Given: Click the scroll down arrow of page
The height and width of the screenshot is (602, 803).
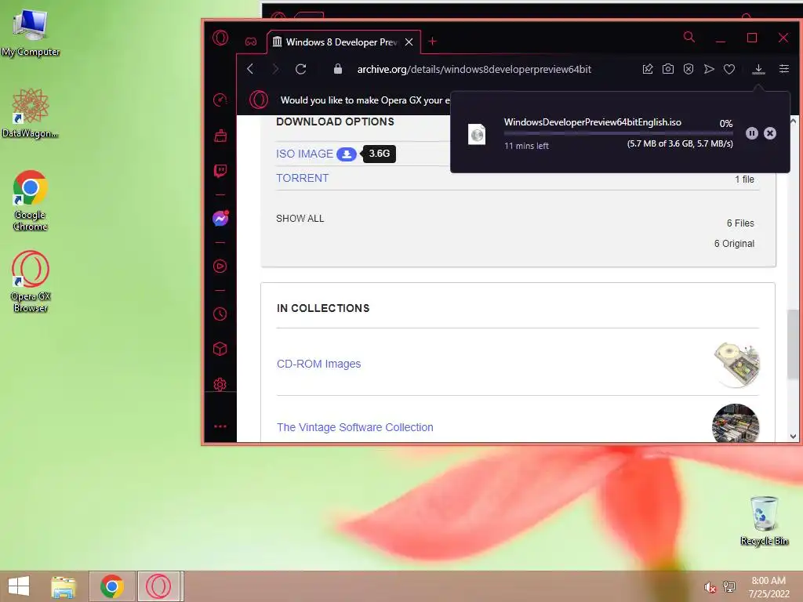Looking at the screenshot, I should [793, 437].
